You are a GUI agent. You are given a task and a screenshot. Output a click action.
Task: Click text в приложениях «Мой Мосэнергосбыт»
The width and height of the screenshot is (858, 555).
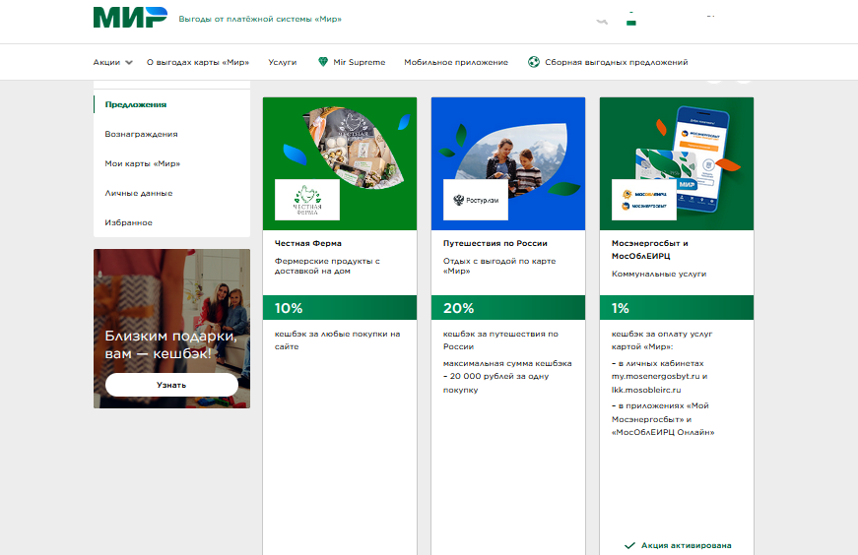tap(660, 412)
